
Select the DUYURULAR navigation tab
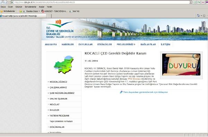coord(85,44)
